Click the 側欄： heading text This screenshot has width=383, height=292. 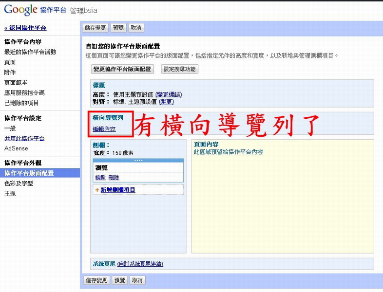(101, 145)
